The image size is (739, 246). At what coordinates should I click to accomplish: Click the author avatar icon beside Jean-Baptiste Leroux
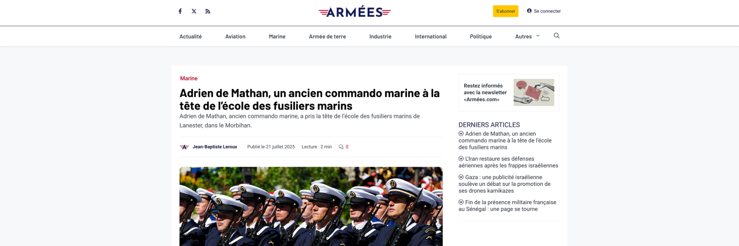coord(185,147)
